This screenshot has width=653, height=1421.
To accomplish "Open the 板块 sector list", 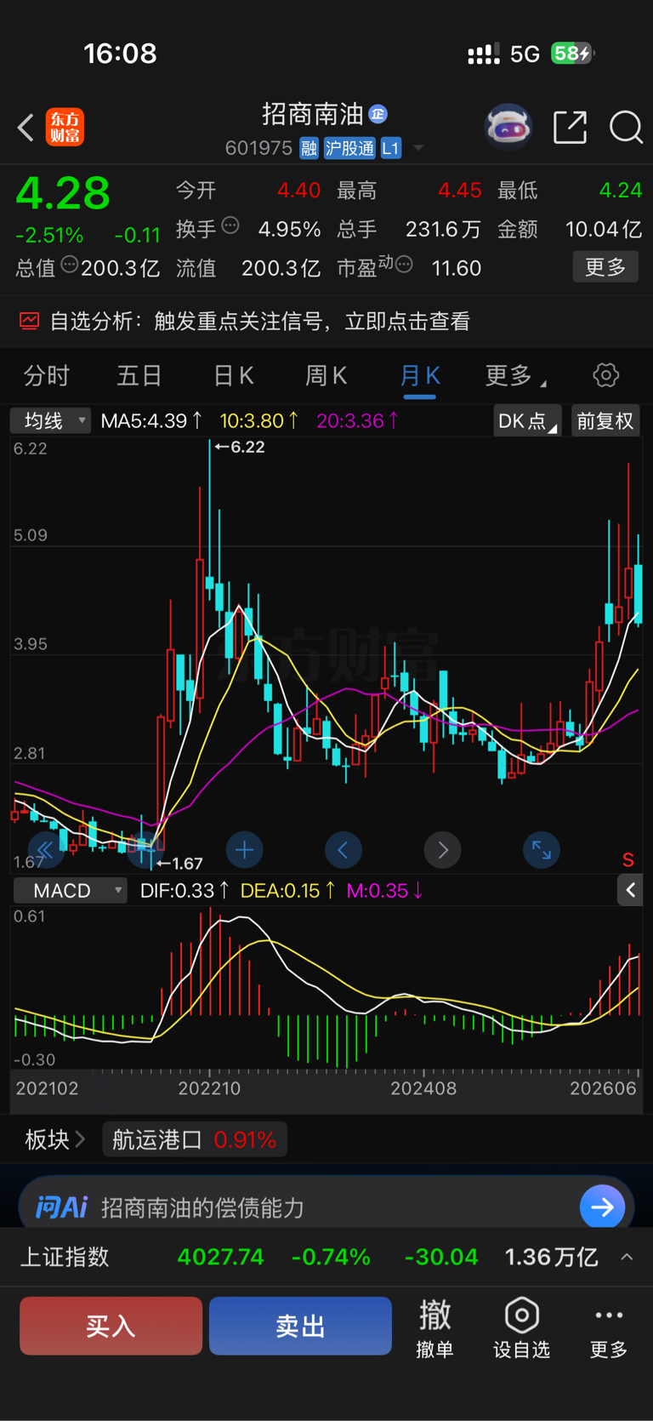I will coord(55,1139).
